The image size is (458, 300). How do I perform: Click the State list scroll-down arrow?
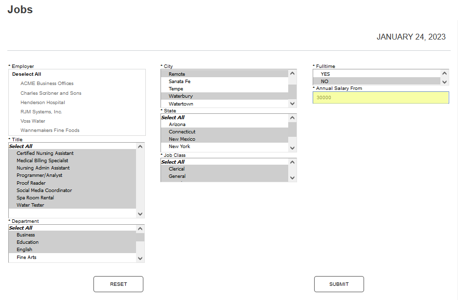(293, 148)
